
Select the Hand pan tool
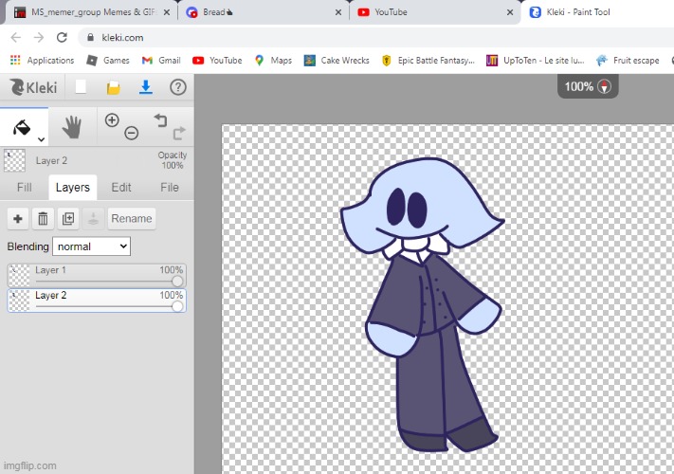(x=72, y=127)
